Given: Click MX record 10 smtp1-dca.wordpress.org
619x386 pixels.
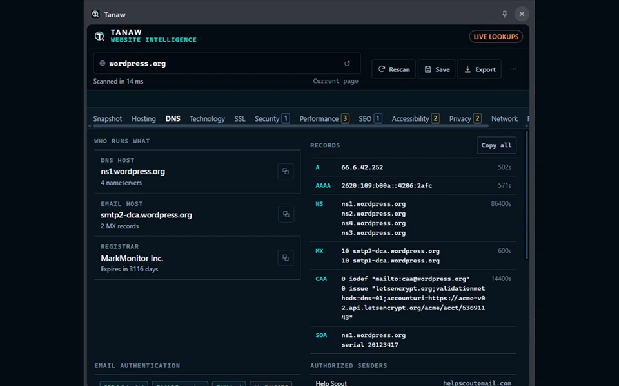Looking at the screenshot, I should [x=391, y=261].
